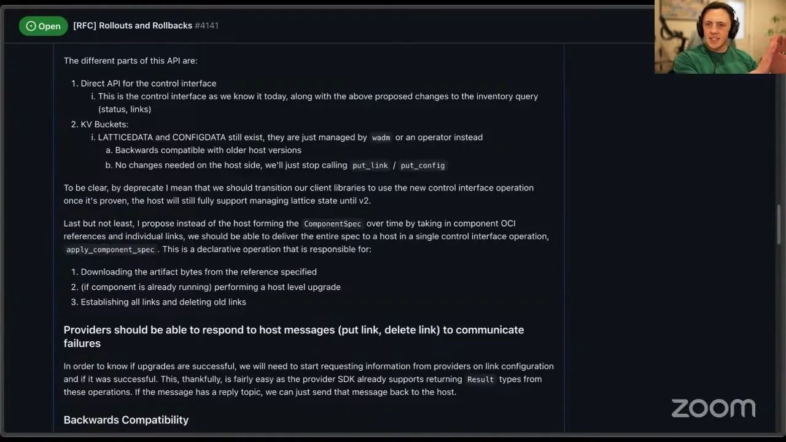Screen dimensions: 786x442
Task: Click the 'wadm' inline code snippet
Action: [381, 138]
